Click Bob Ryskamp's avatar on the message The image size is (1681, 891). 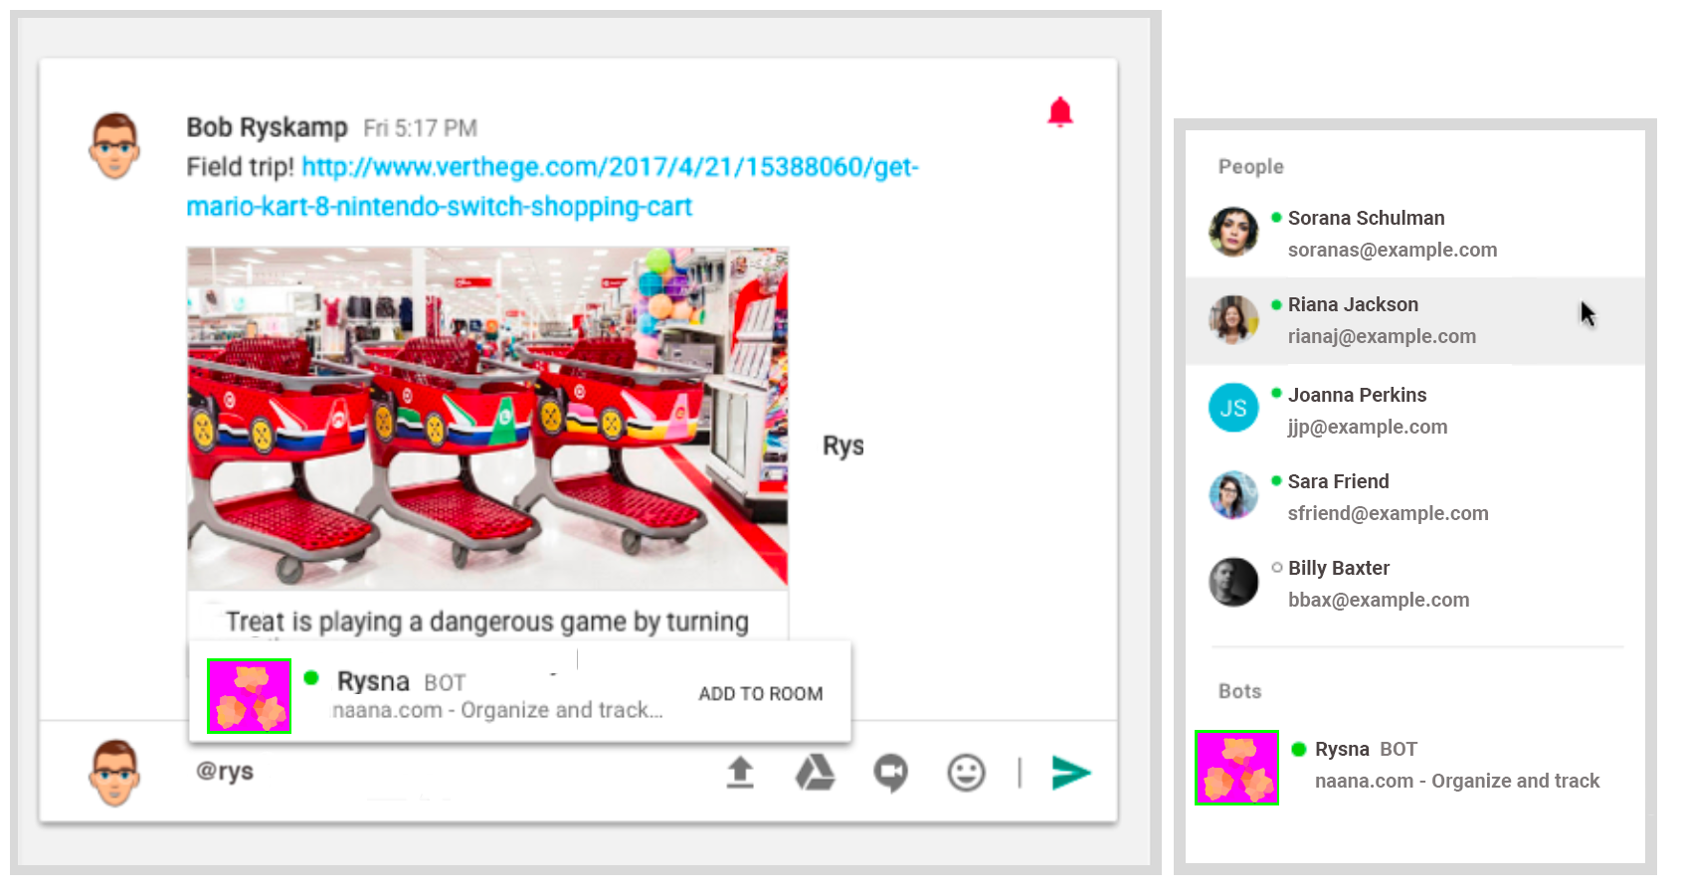click(x=114, y=145)
